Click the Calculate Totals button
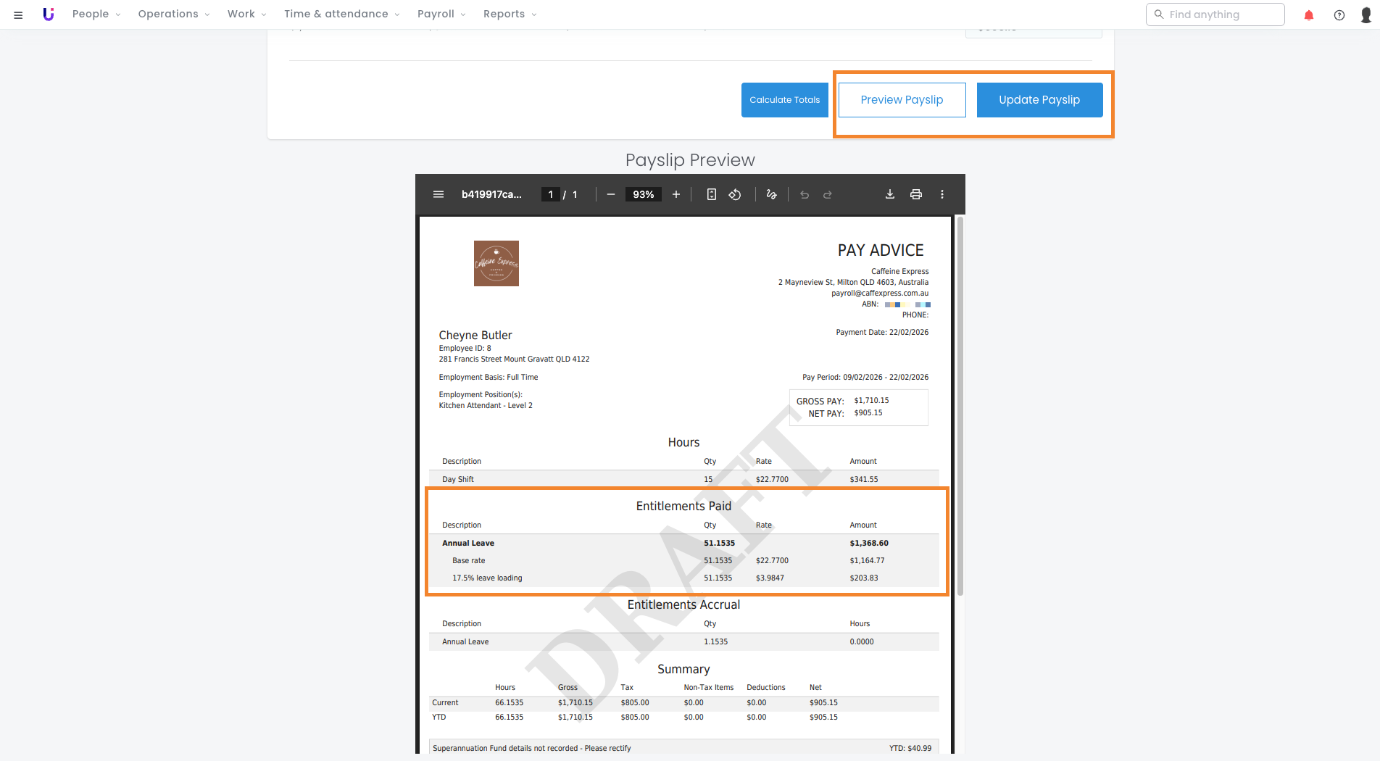This screenshot has width=1380, height=761. click(784, 100)
